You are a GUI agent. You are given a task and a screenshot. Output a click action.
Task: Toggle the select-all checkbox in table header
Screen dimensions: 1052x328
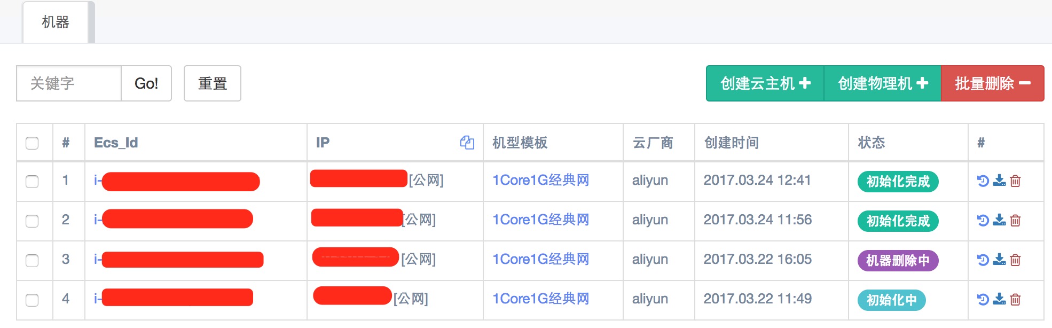pyautogui.click(x=32, y=143)
